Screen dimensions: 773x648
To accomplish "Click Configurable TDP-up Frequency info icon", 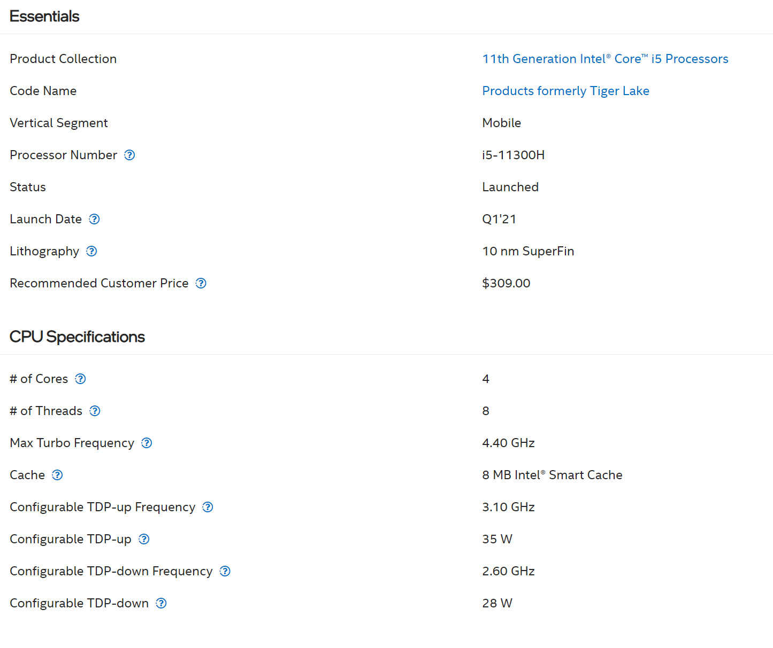I will coord(208,507).
